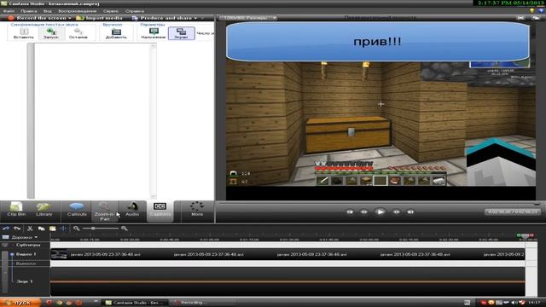Click the Останов sync stop icon
The width and height of the screenshot is (546, 307).
click(x=78, y=33)
